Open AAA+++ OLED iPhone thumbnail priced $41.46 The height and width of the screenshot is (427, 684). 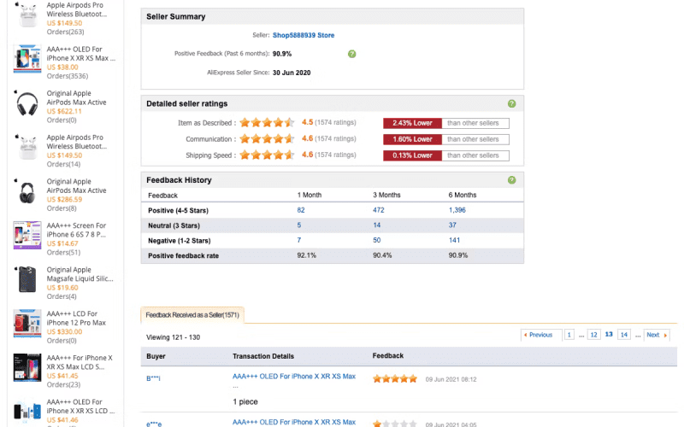[x=27, y=412]
